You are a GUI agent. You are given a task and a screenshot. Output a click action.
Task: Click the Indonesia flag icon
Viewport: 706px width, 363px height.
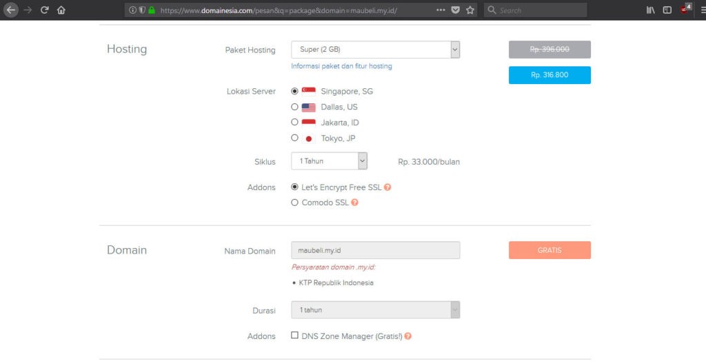(308, 123)
